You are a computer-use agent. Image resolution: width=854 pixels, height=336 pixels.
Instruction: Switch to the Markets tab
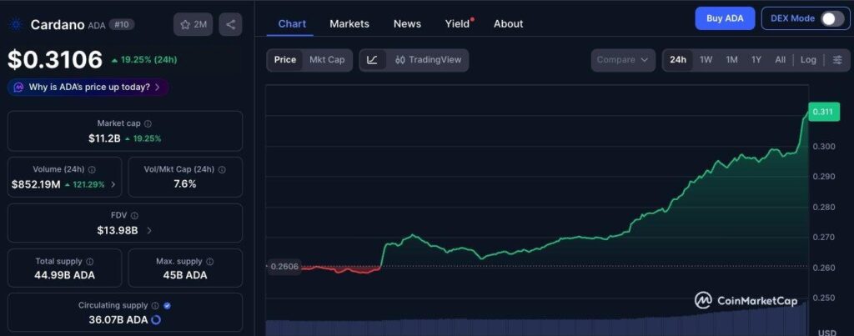coord(349,24)
